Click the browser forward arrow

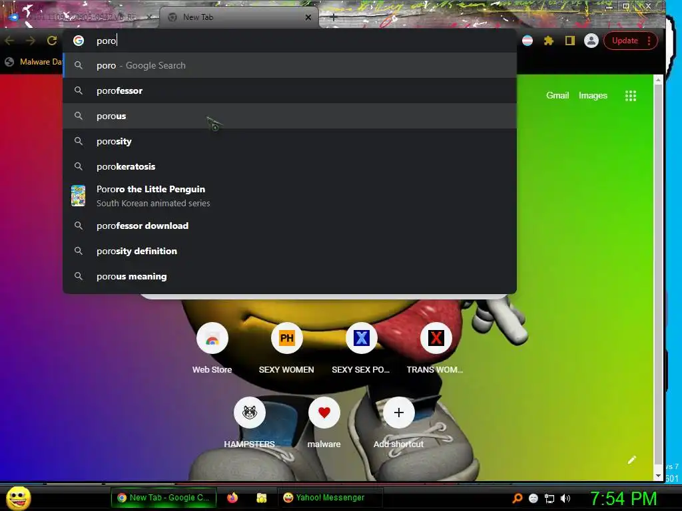point(31,41)
